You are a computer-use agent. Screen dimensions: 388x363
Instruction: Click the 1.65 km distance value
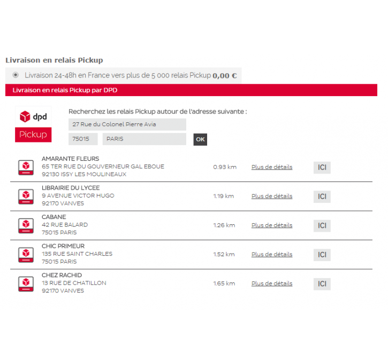click(x=224, y=283)
